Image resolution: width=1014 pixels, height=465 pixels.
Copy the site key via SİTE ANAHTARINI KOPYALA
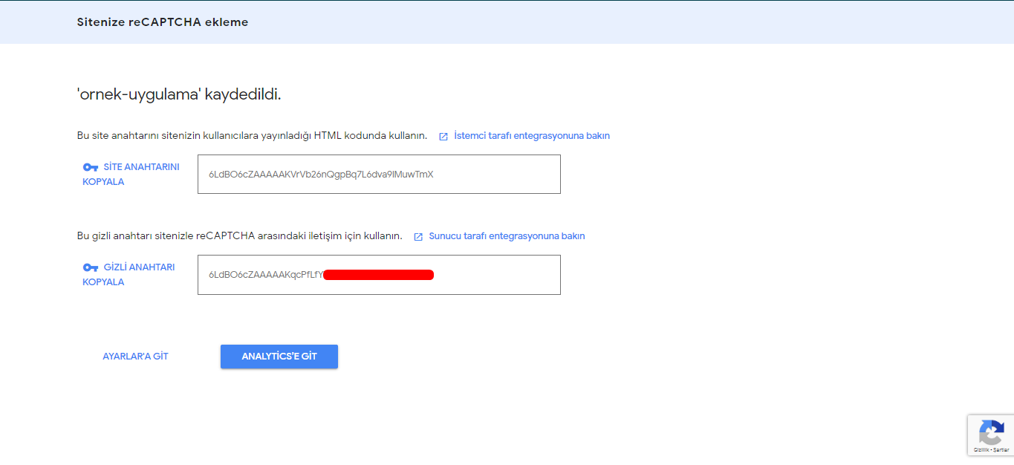(131, 175)
